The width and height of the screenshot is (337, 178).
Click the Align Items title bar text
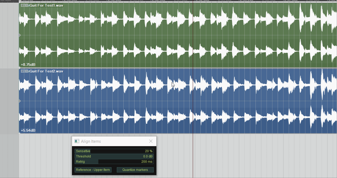[91, 141]
